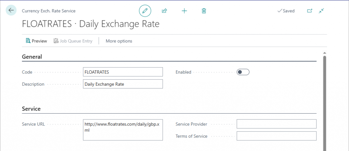349x151 pixels.
Task: Click the trash delete icon
Action: tap(204, 11)
